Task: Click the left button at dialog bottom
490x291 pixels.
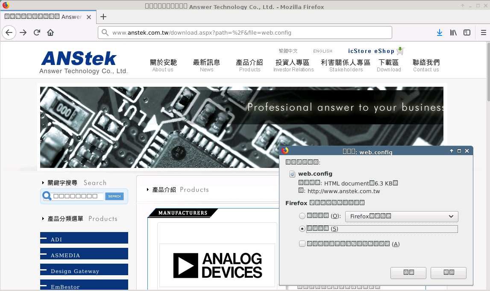Action: point(408,273)
